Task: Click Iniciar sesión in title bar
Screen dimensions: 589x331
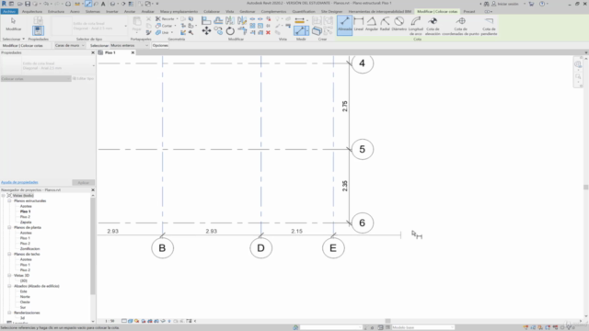Action: [x=507, y=4]
